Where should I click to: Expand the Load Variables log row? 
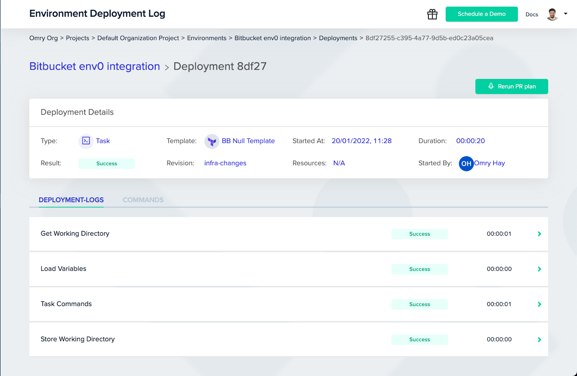point(539,269)
